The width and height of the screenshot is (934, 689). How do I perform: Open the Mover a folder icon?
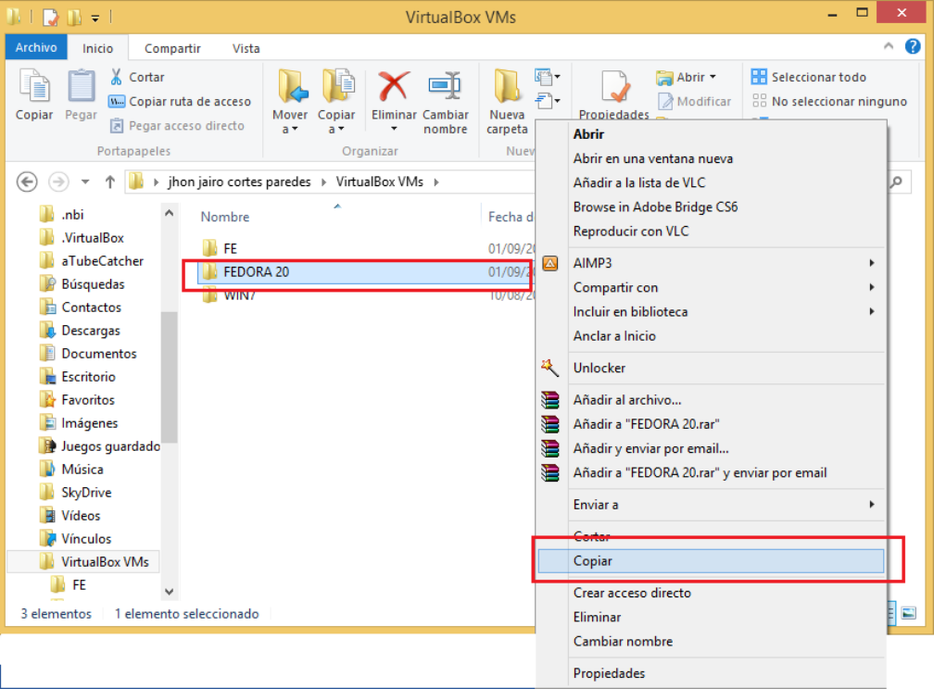[291, 87]
